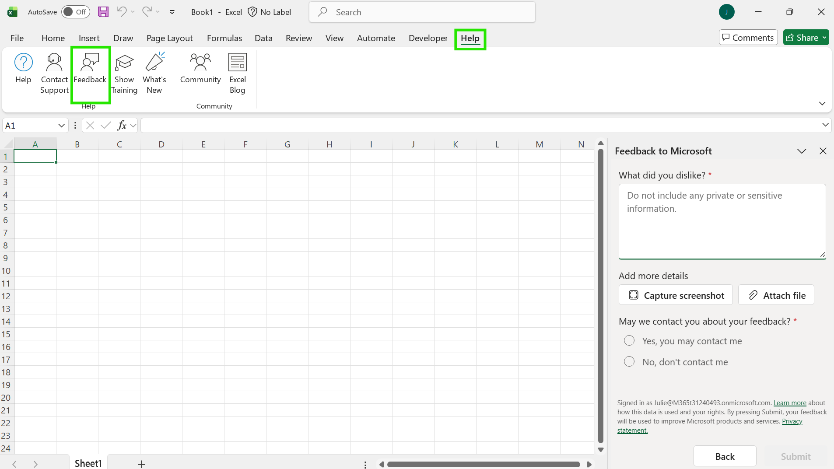Screen dimensions: 834x469
Task: Click the Feedback ribbon button
Action: tap(90, 73)
